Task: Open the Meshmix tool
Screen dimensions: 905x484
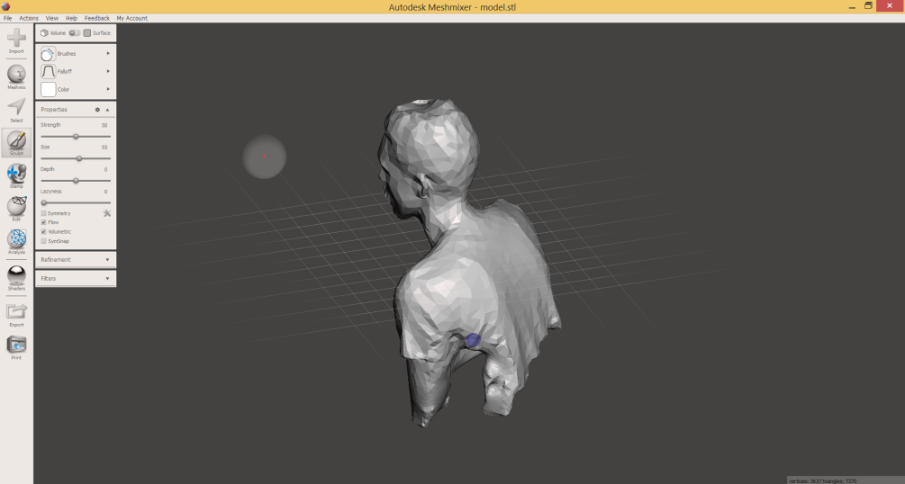Action: pyautogui.click(x=16, y=74)
